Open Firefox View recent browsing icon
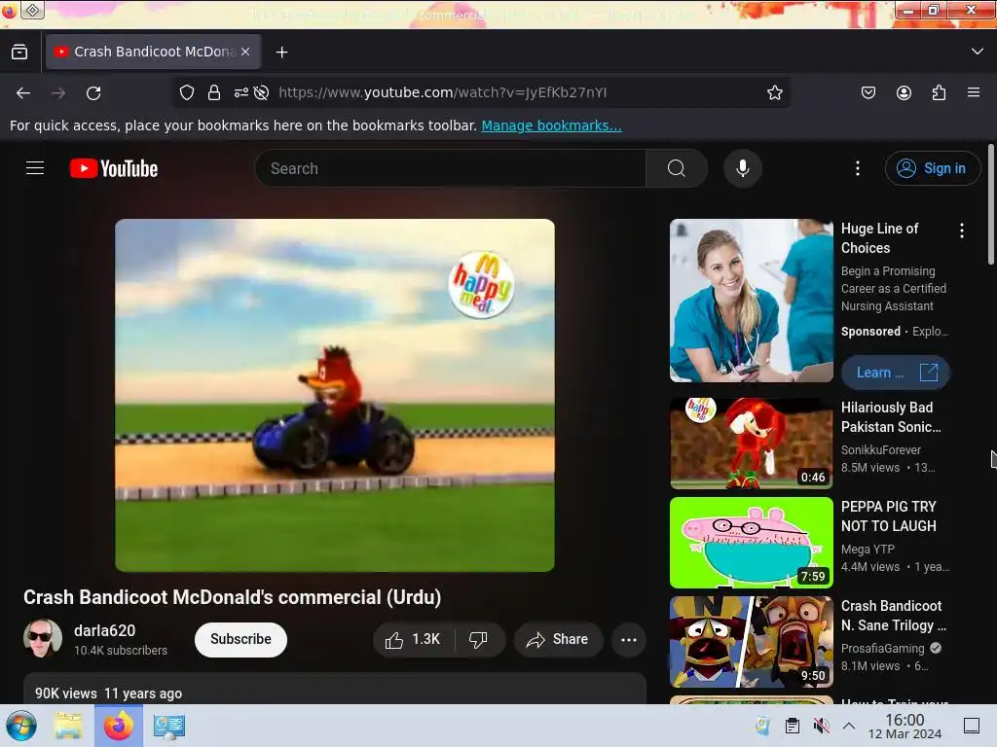This screenshot has height=747, width=997. click(19, 53)
